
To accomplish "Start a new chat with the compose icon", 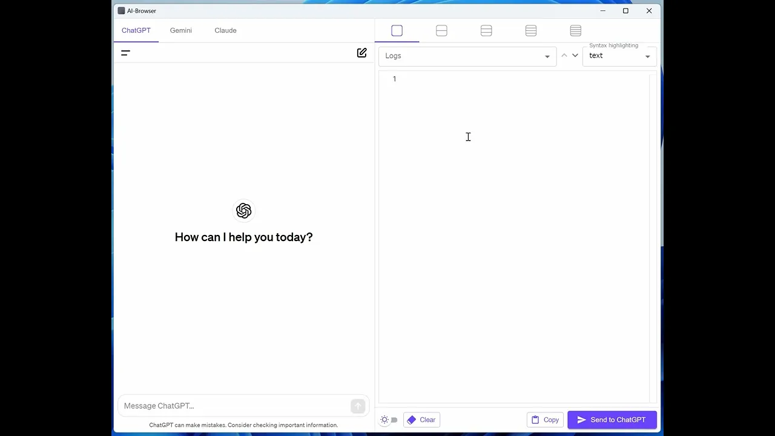I will click(x=361, y=53).
